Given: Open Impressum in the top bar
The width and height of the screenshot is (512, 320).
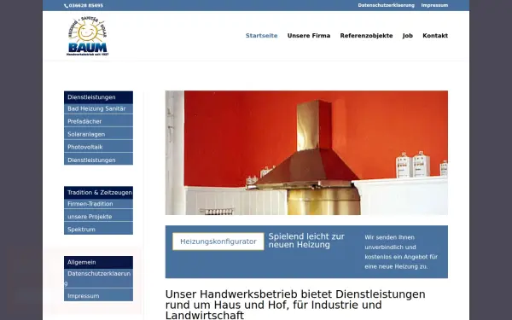Looking at the screenshot, I should (x=434, y=5).
